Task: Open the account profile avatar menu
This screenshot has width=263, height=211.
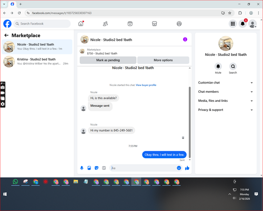Action: [x=252, y=24]
